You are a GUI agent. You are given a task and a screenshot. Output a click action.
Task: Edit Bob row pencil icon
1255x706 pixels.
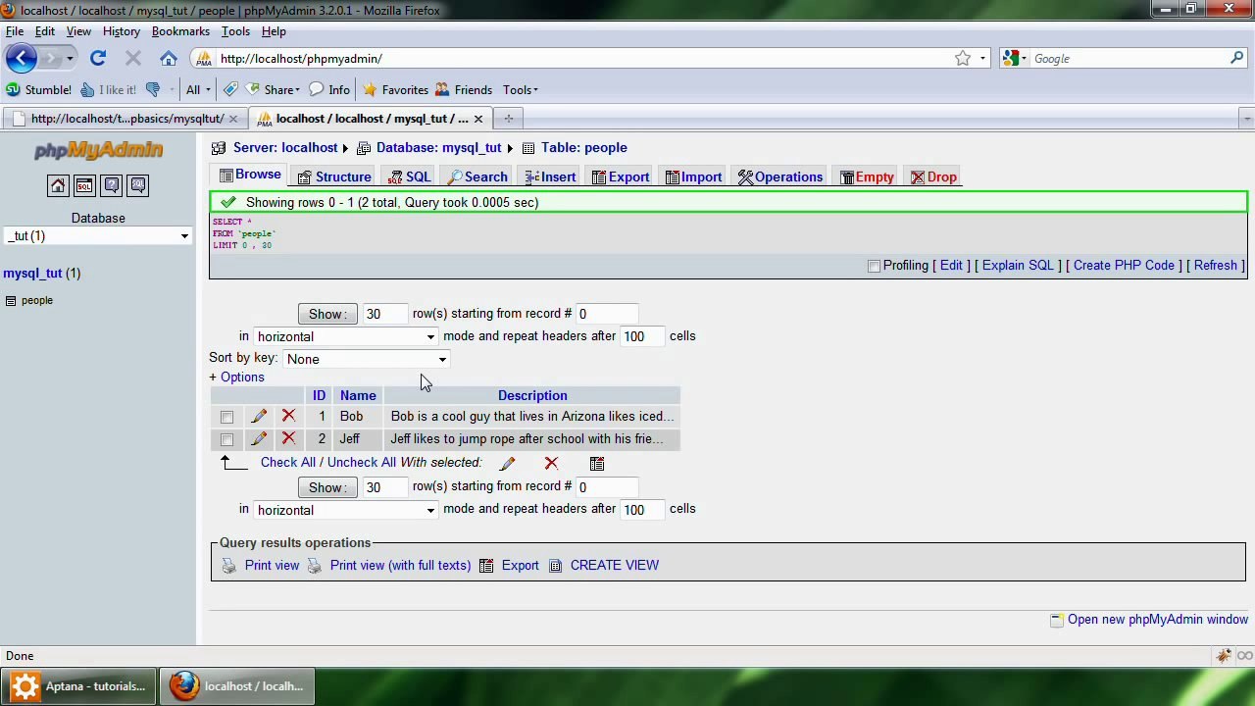pos(259,417)
